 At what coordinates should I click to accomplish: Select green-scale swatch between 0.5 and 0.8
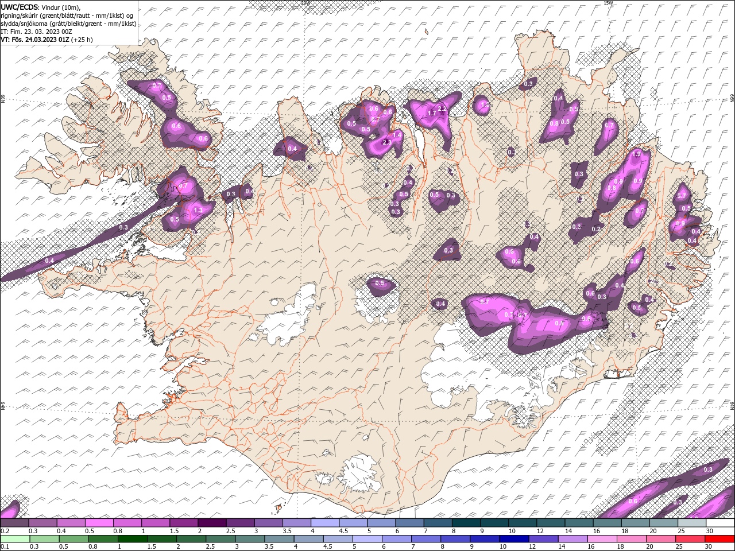74,539
